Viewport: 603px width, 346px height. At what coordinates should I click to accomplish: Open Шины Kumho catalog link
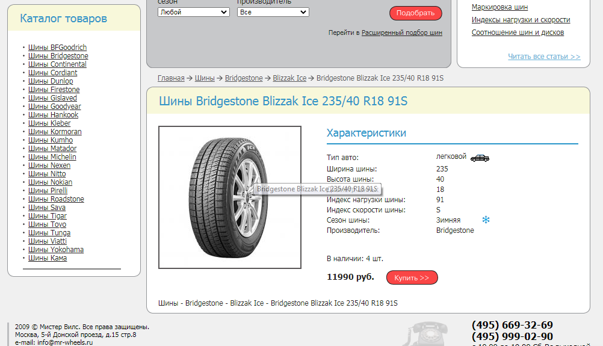pyautogui.click(x=51, y=140)
